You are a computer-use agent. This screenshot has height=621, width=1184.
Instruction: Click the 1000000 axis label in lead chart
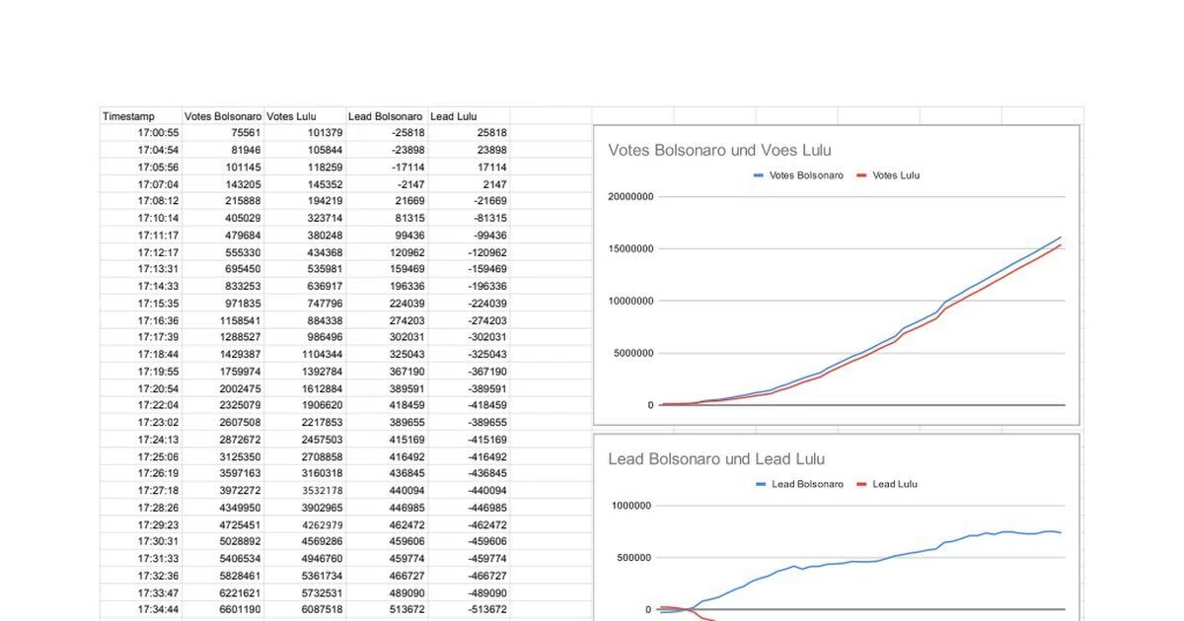(x=629, y=506)
